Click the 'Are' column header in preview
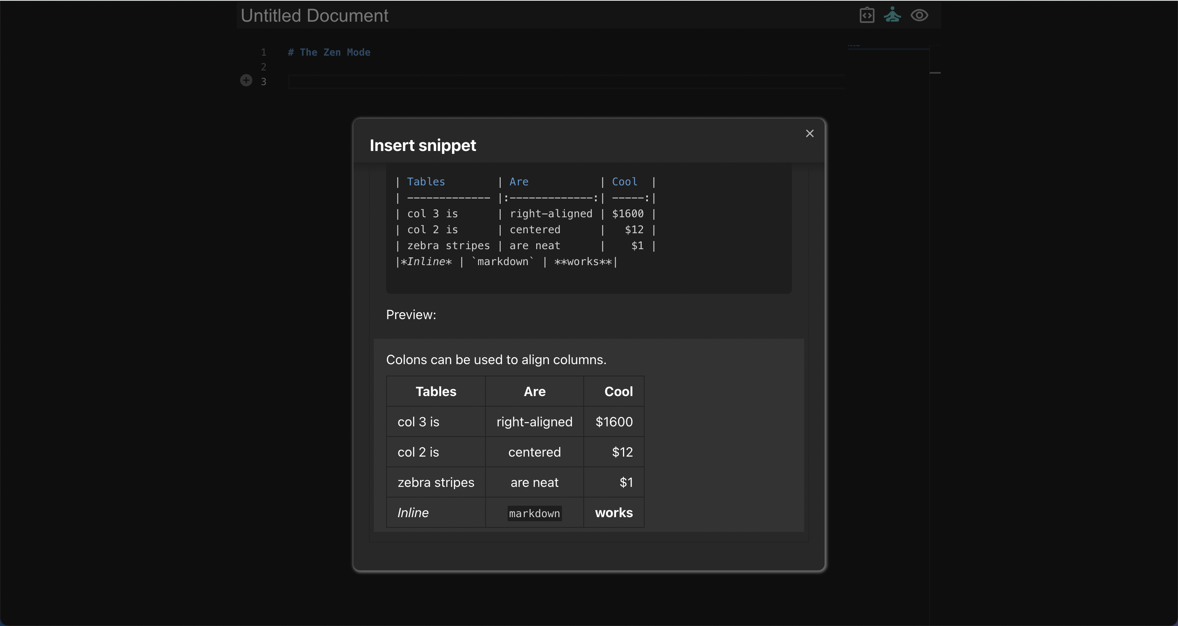Screen dimensions: 1178x626 [x=534, y=392]
